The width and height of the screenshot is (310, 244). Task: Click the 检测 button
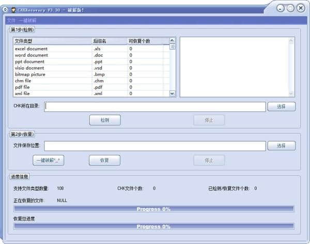tap(105, 120)
